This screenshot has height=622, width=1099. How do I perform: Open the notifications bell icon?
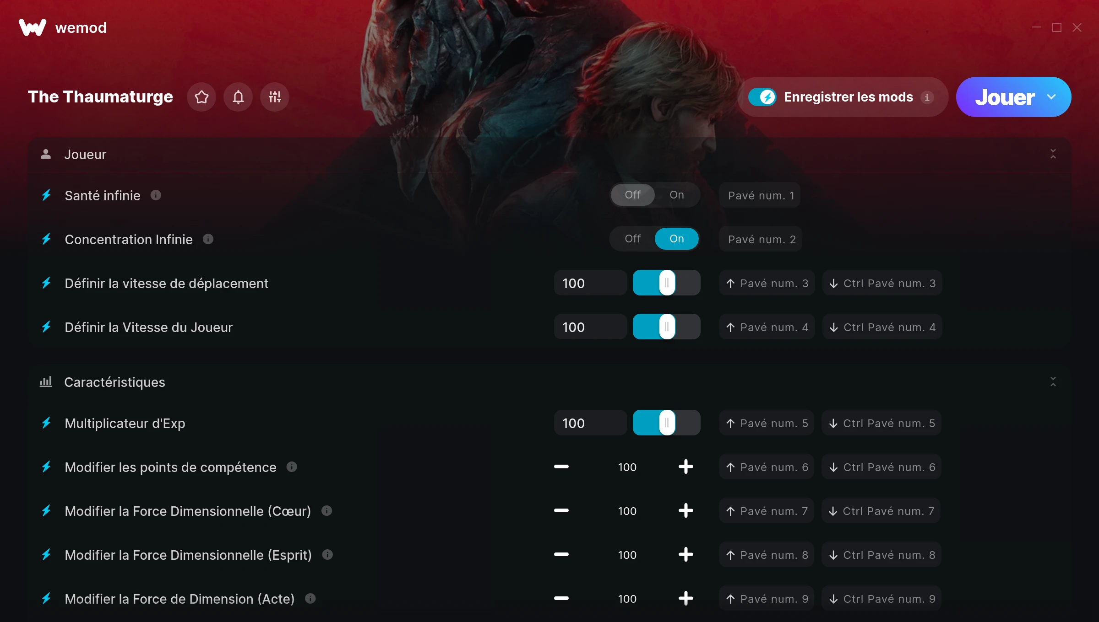pyautogui.click(x=238, y=97)
